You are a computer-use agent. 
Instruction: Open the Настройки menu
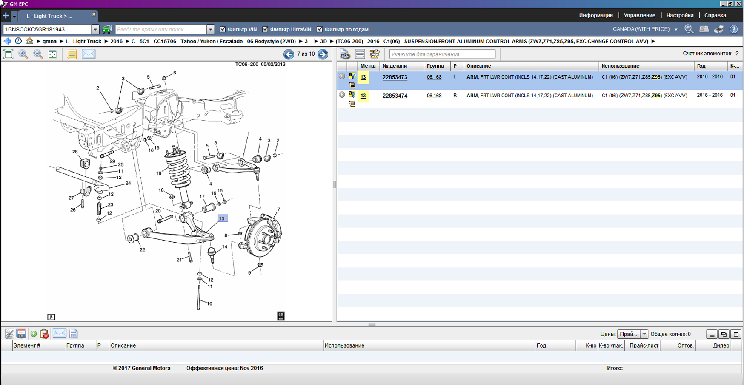[680, 15]
